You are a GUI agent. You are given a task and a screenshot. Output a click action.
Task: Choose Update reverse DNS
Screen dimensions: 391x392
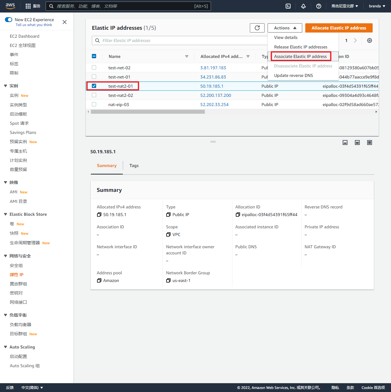tap(293, 75)
